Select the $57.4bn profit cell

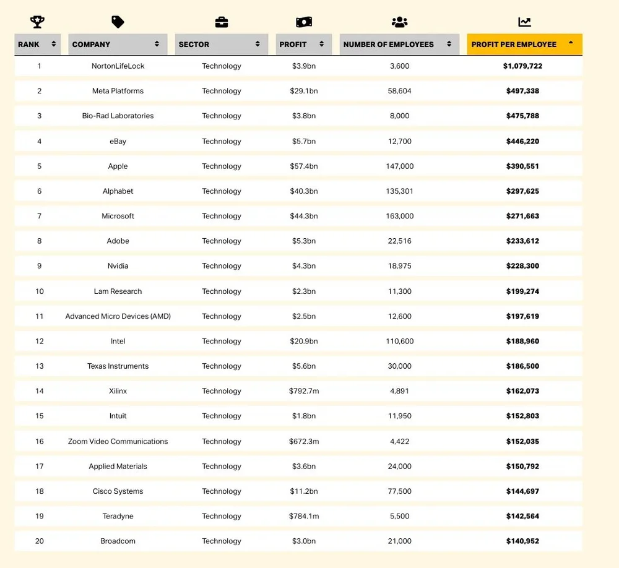click(303, 166)
